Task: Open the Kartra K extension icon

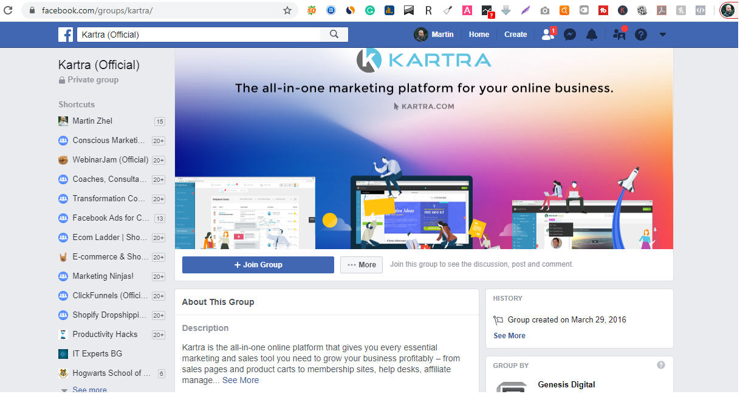Action: coord(623,10)
